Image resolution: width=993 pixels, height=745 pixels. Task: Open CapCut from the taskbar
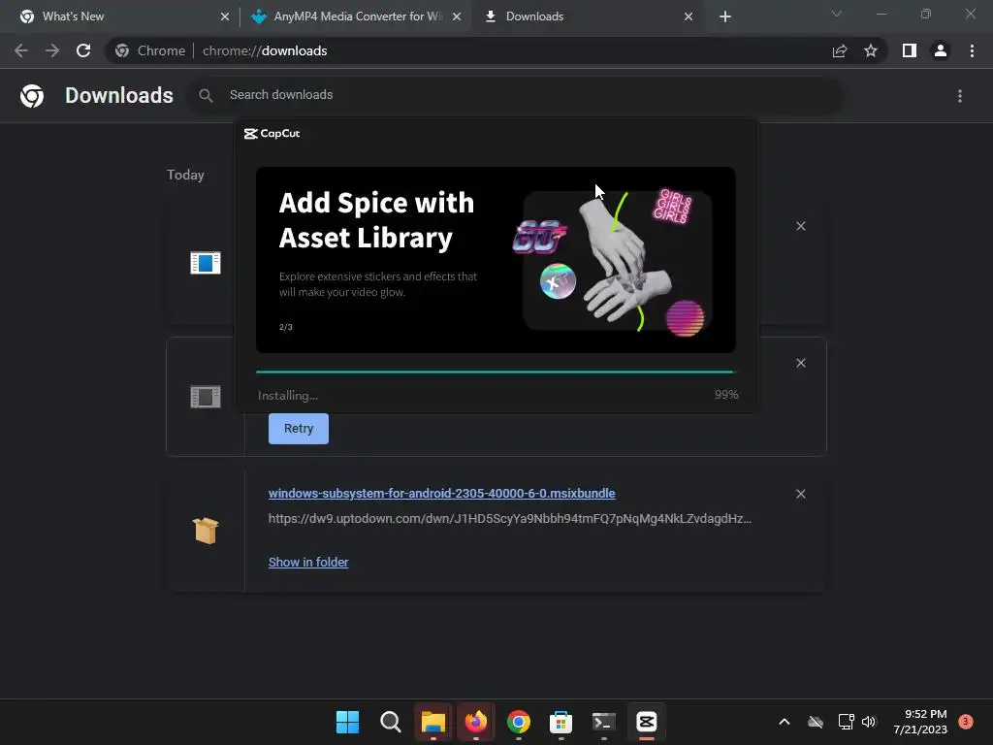(646, 722)
